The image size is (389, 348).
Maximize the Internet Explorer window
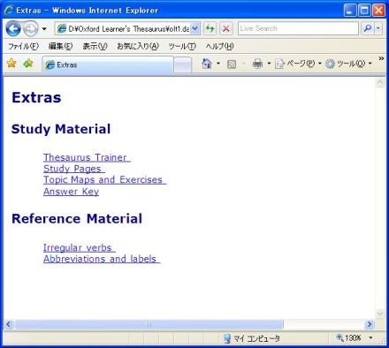point(364,11)
